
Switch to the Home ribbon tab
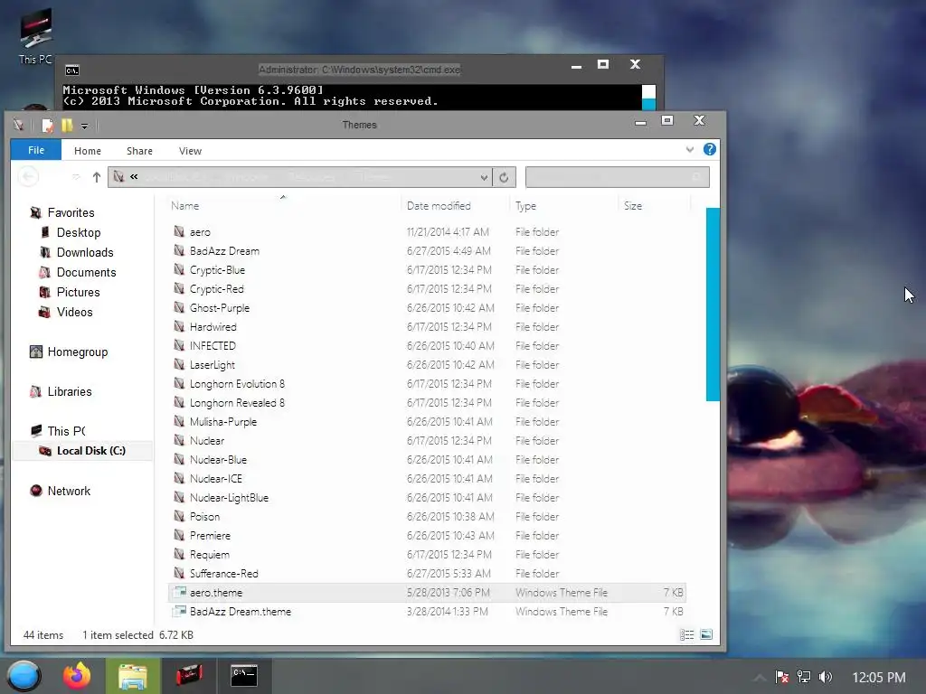coord(88,151)
